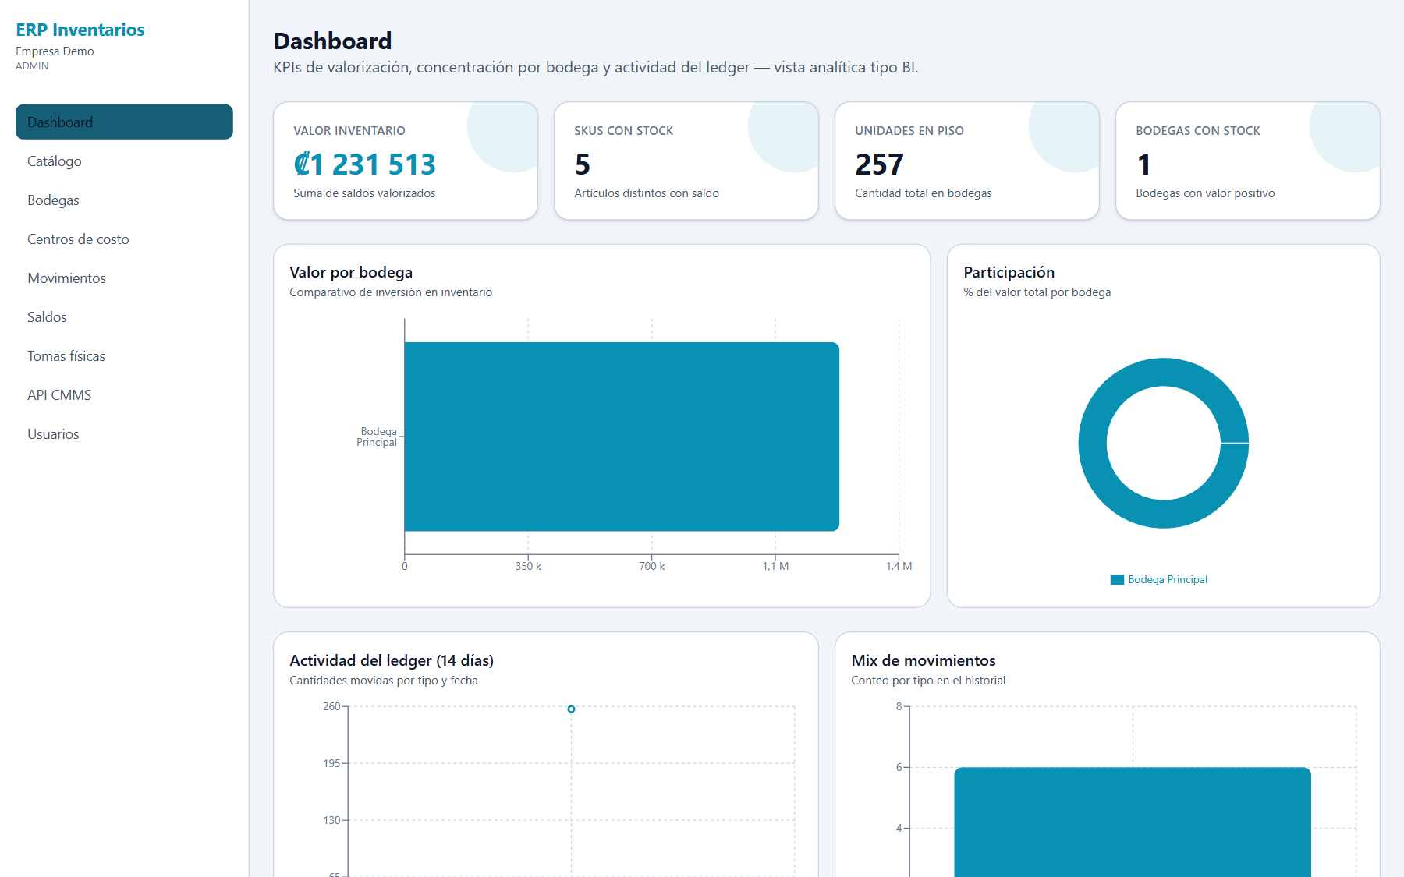1404x877 pixels.
Task: Click the 195 tick on ledger chart
Action: coord(331,763)
